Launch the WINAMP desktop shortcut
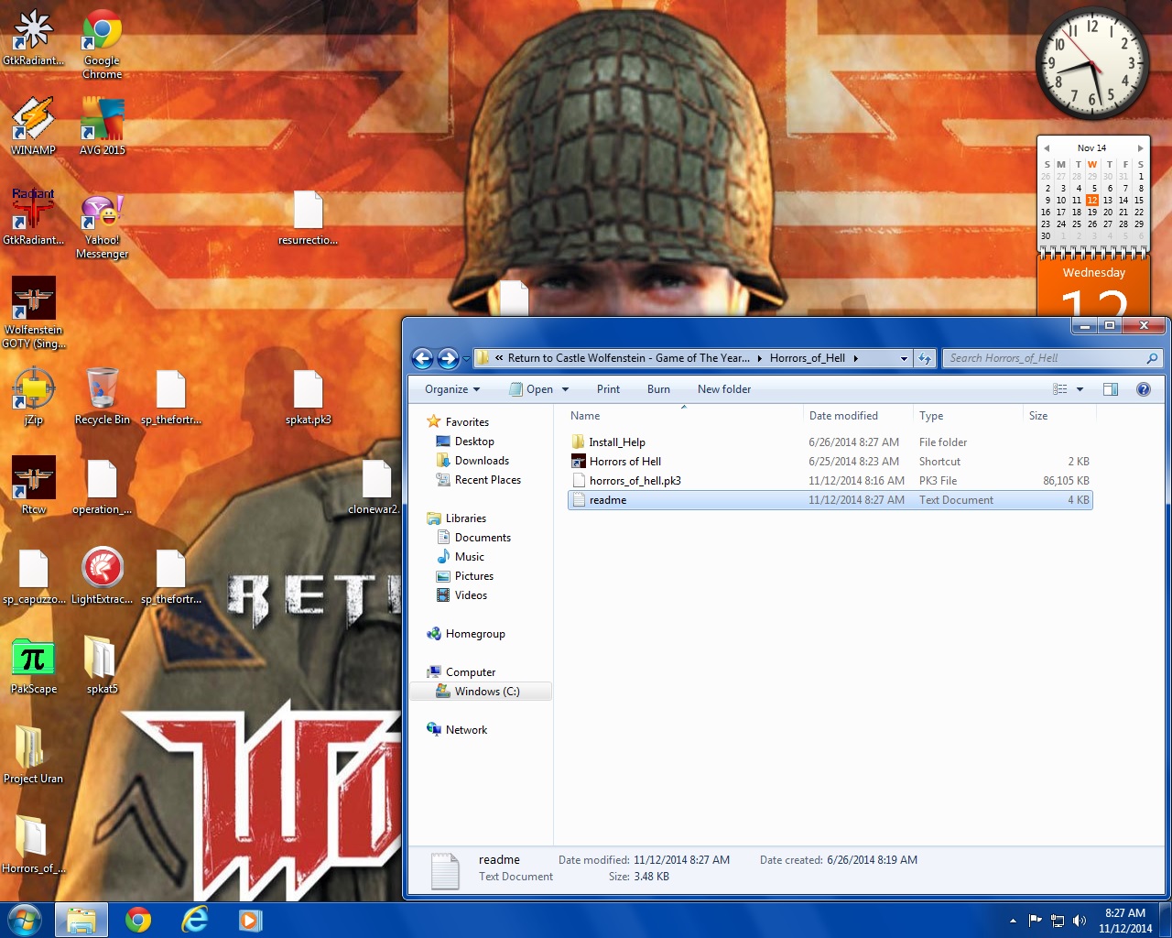Viewport: 1172px width, 938px height. point(34,126)
